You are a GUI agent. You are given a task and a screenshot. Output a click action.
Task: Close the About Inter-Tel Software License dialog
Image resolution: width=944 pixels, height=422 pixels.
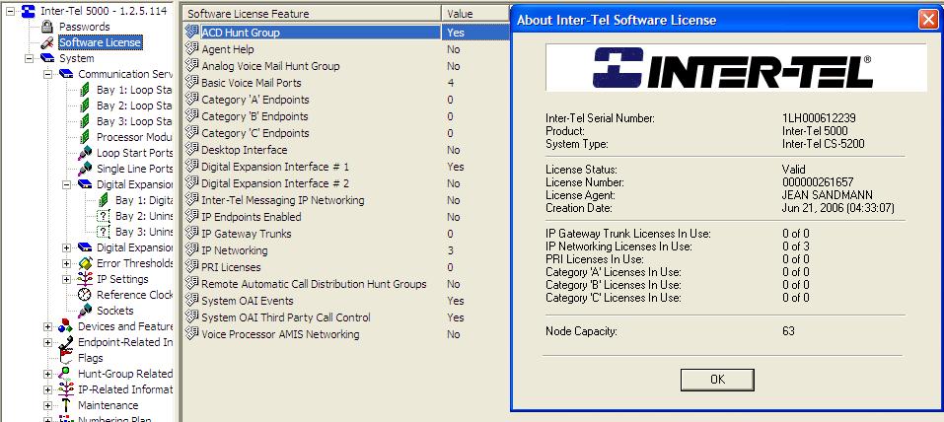click(x=927, y=20)
